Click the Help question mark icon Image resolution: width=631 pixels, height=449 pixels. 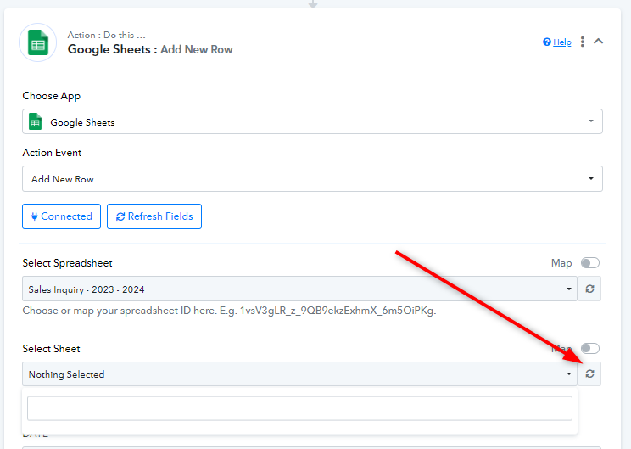(547, 42)
